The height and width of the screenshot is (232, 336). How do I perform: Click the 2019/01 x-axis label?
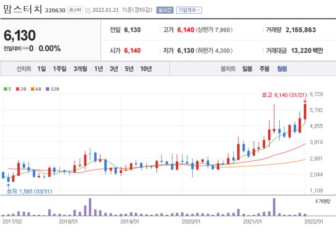click(x=130, y=221)
